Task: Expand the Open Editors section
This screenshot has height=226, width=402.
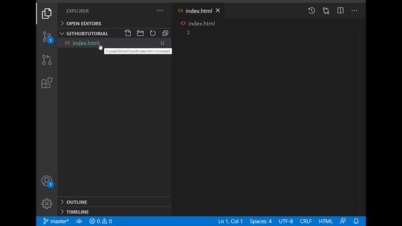Action: click(114, 23)
